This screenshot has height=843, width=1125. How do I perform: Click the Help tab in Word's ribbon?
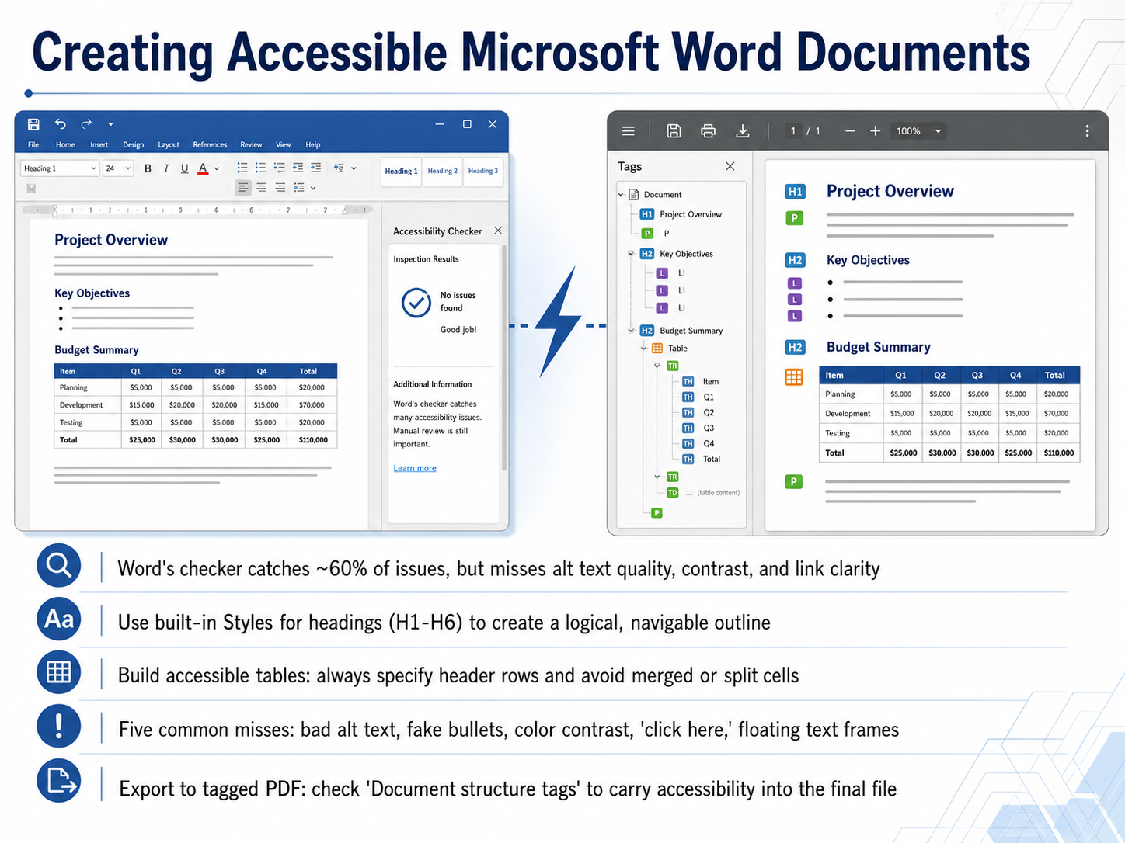coord(312,145)
